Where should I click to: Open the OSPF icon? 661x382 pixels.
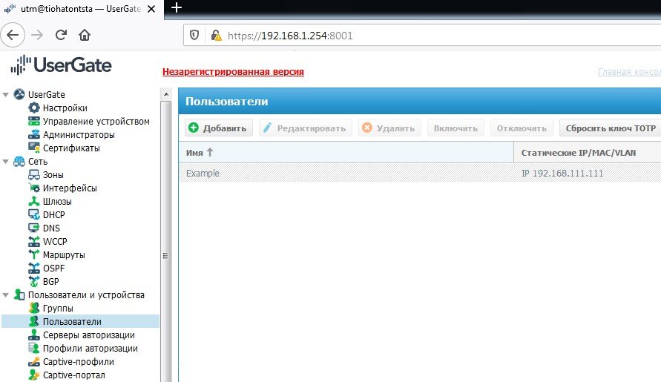coord(33,269)
